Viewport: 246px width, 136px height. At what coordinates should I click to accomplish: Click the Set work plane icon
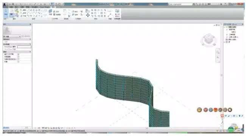point(50,11)
